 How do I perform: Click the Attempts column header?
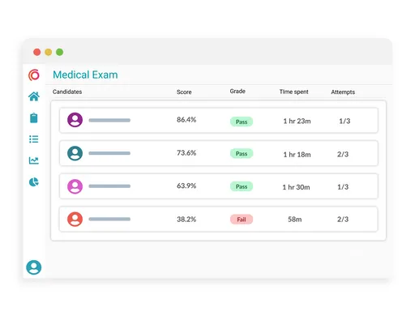pos(343,92)
